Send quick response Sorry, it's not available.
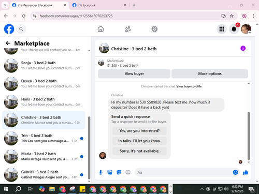Image resolution: width=259 pixels, height=194 pixels. tap(139, 151)
